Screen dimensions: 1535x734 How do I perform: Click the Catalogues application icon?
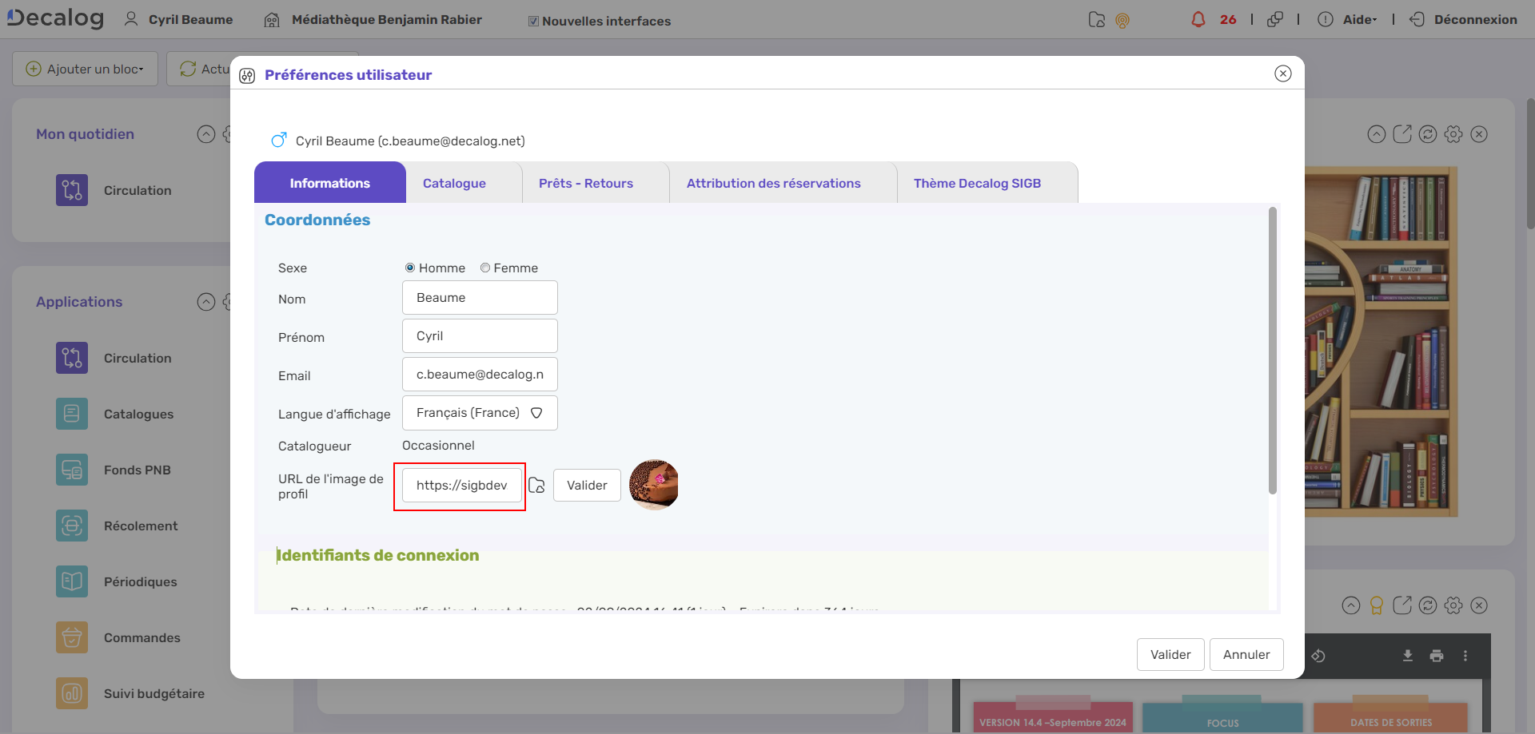(72, 414)
